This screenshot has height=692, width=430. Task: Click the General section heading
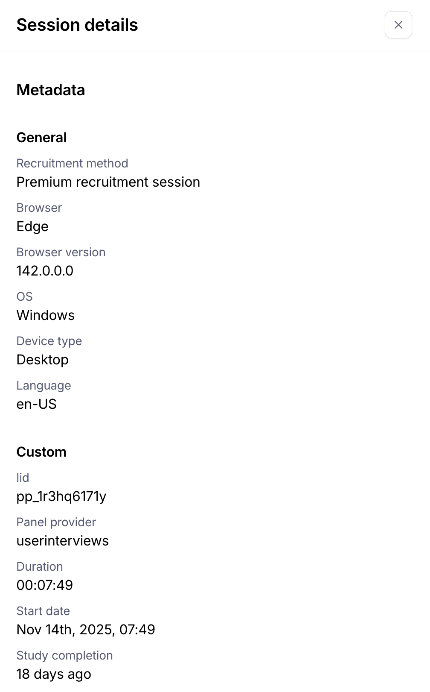pyautogui.click(x=41, y=138)
